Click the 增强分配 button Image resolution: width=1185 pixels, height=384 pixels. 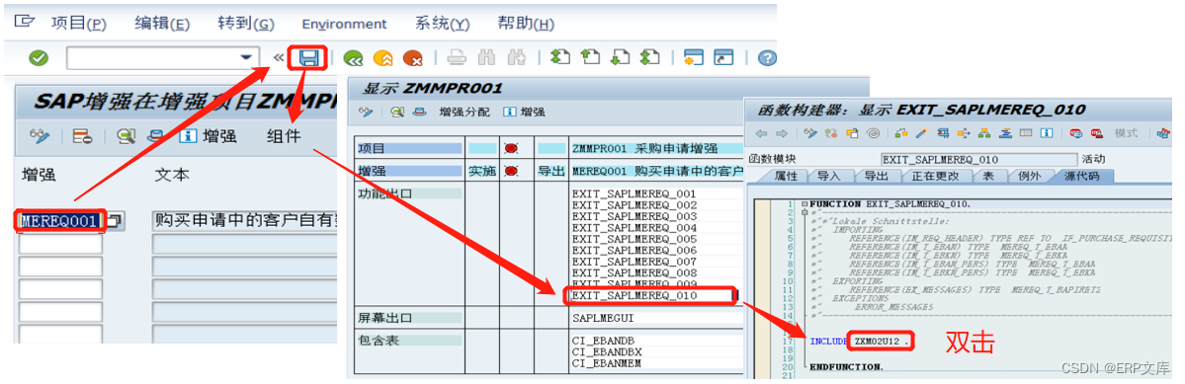(x=465, y=112)
